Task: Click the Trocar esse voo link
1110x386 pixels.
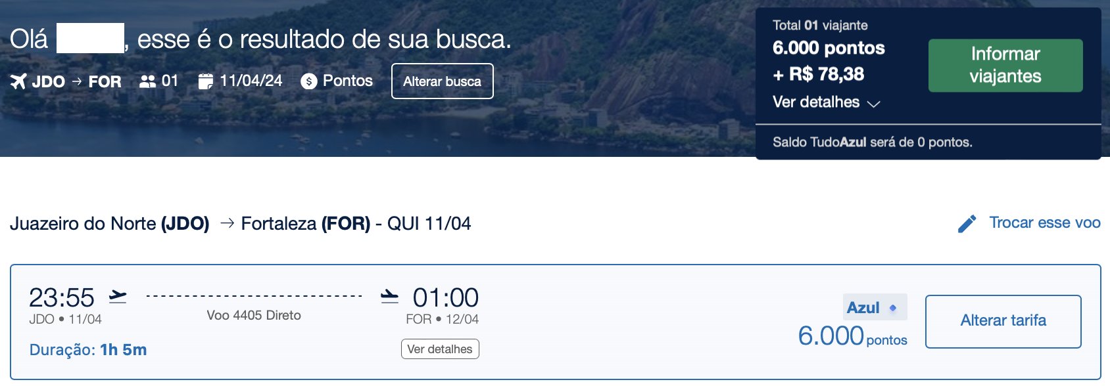Action: pyautogui.click(x=1045, y=223)
